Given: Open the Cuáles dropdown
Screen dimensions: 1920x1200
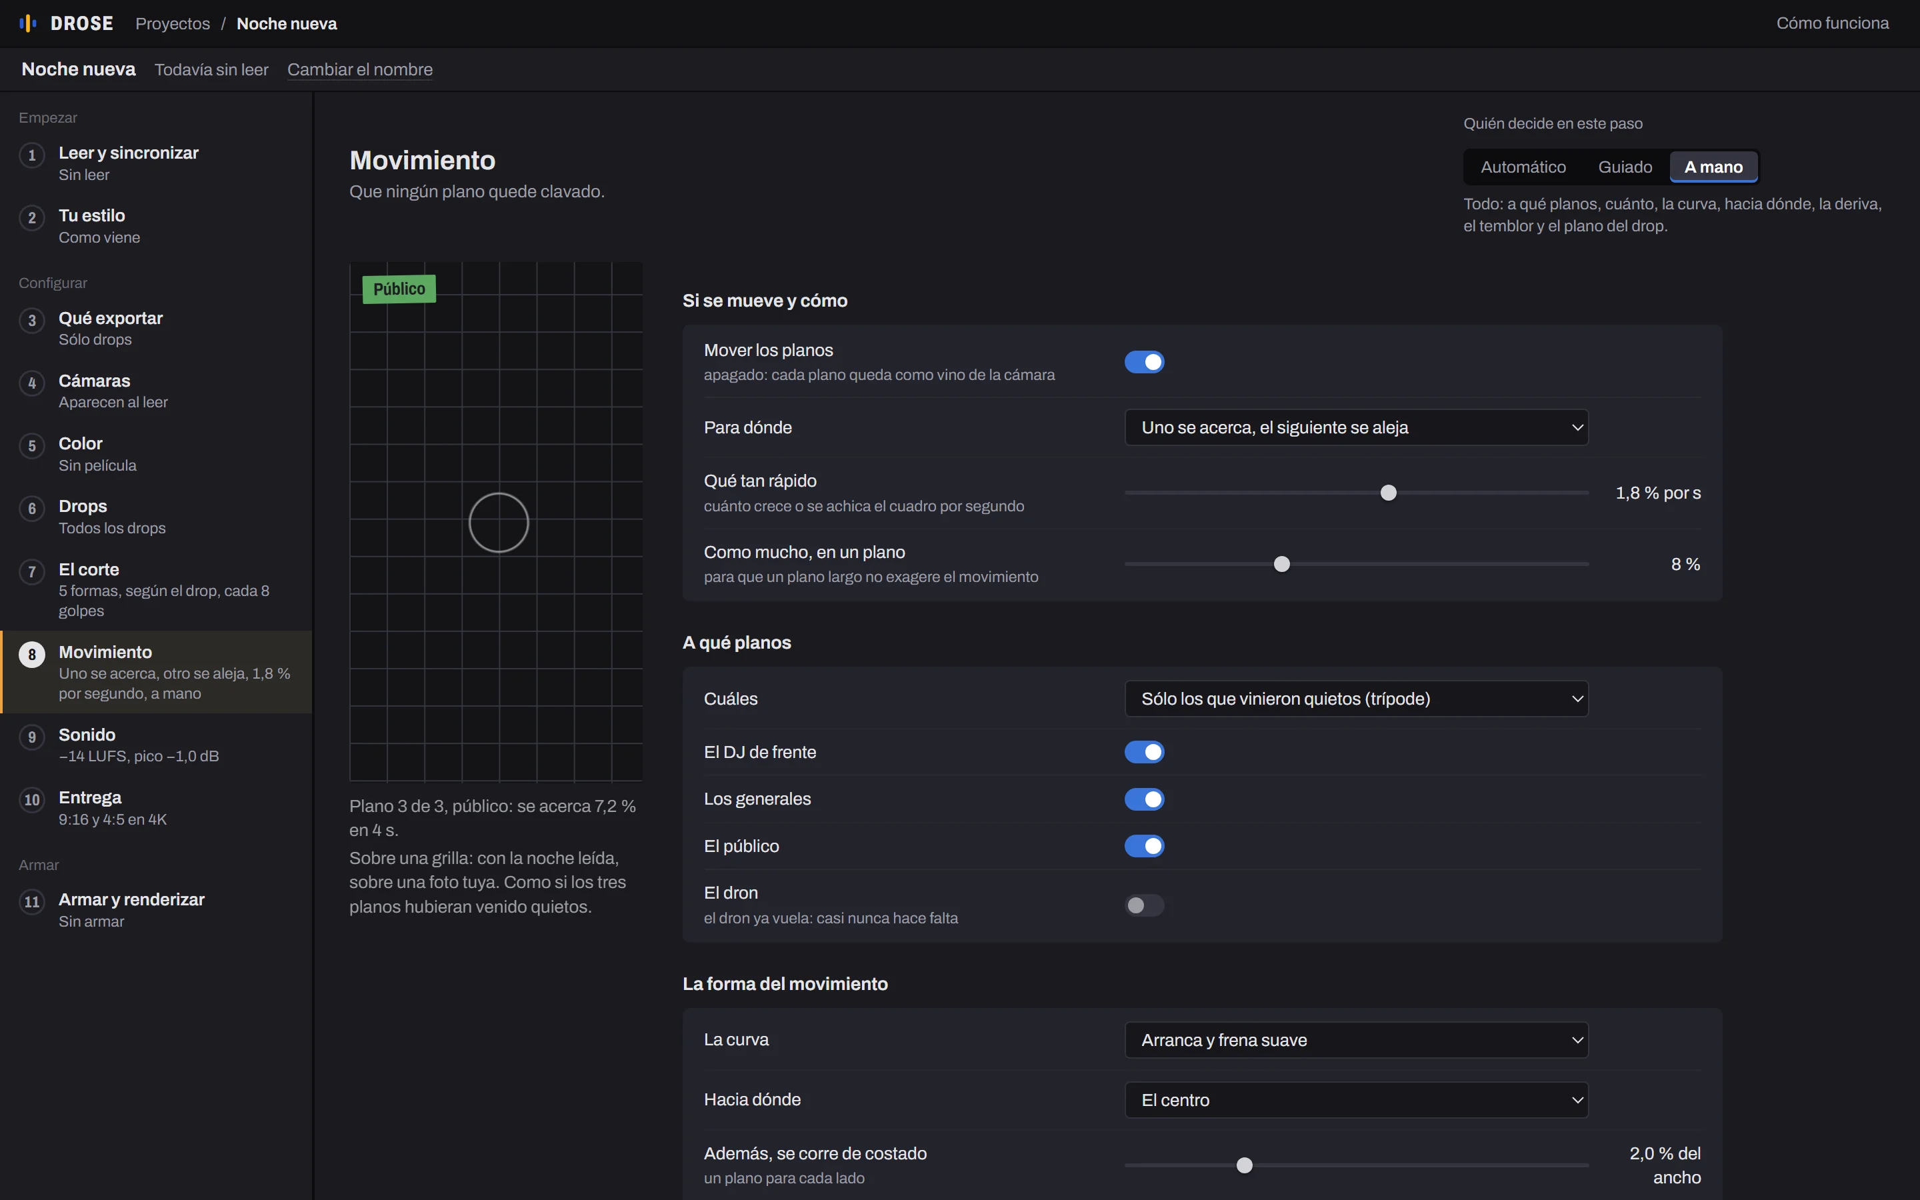Looking at the screenshot, I should coord(1356,699).
